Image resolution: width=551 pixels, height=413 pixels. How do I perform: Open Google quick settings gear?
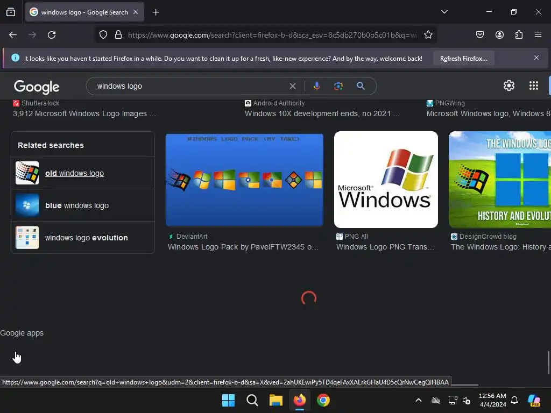[x=509, y=86]
